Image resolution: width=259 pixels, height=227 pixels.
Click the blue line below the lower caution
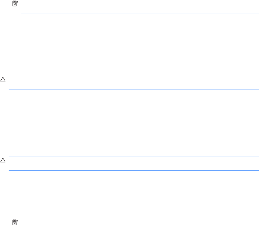pos(134,170)
